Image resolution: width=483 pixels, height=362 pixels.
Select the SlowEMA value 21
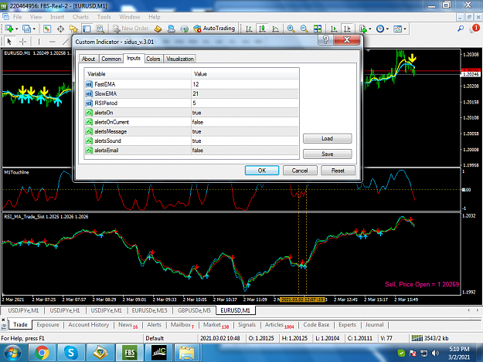click(245, 93)
